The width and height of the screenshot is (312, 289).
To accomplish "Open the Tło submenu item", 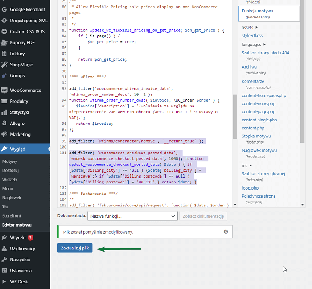I will point(5,207).
